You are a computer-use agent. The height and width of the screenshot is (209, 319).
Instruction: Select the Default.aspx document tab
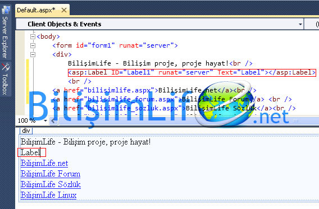[x=36, y=10]
